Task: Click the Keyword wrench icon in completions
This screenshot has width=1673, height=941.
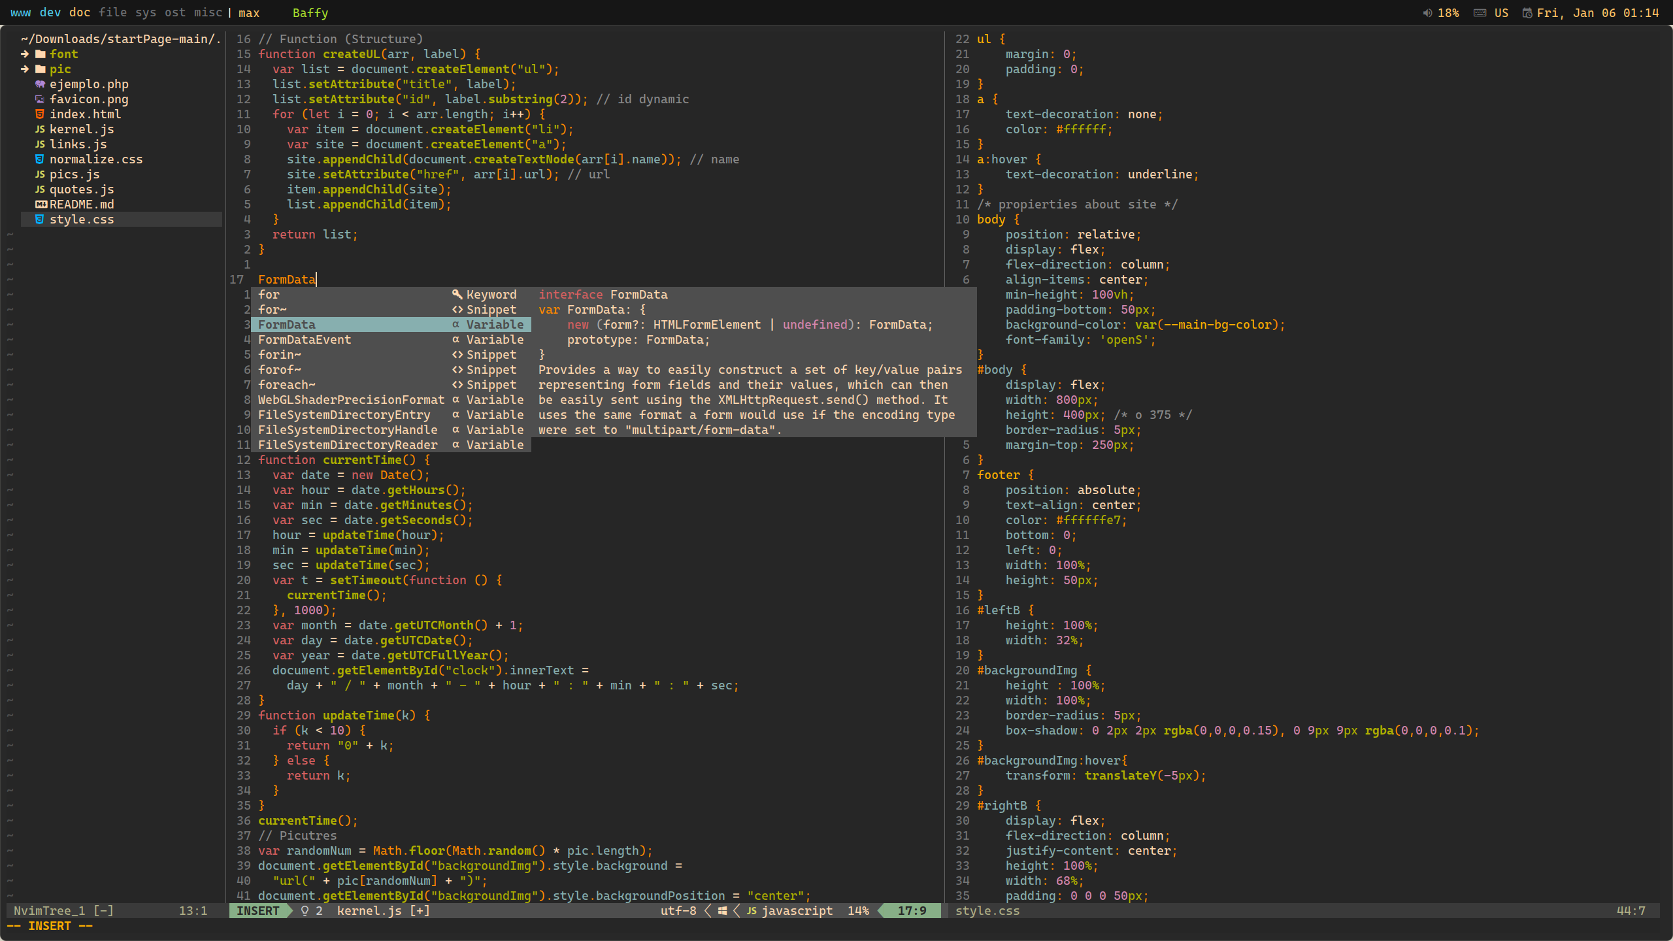Action: click(x=457, y=295)
